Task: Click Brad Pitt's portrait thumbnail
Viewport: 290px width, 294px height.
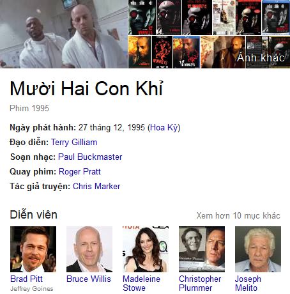Action: 33,249
